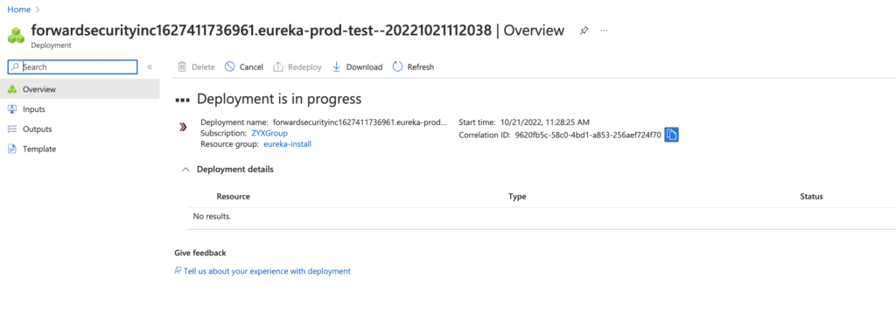Cancel the in-progress deployment

click(244, 66)
